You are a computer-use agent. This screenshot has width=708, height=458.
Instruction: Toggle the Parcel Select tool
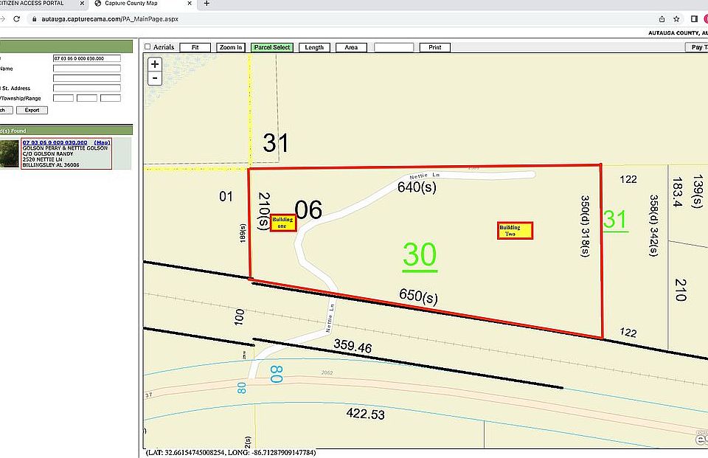point(272,47)
